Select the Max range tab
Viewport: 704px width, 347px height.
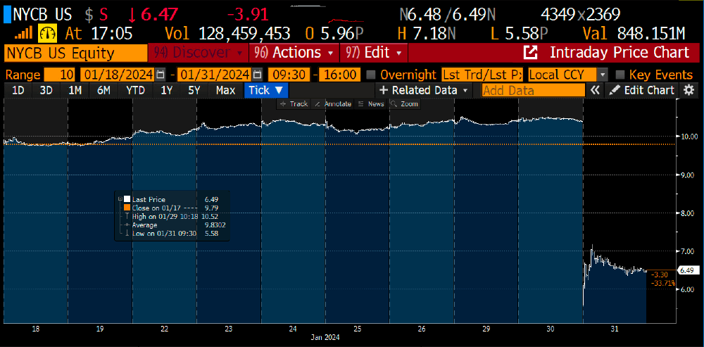pyautogui.click(x=225, y=90)
